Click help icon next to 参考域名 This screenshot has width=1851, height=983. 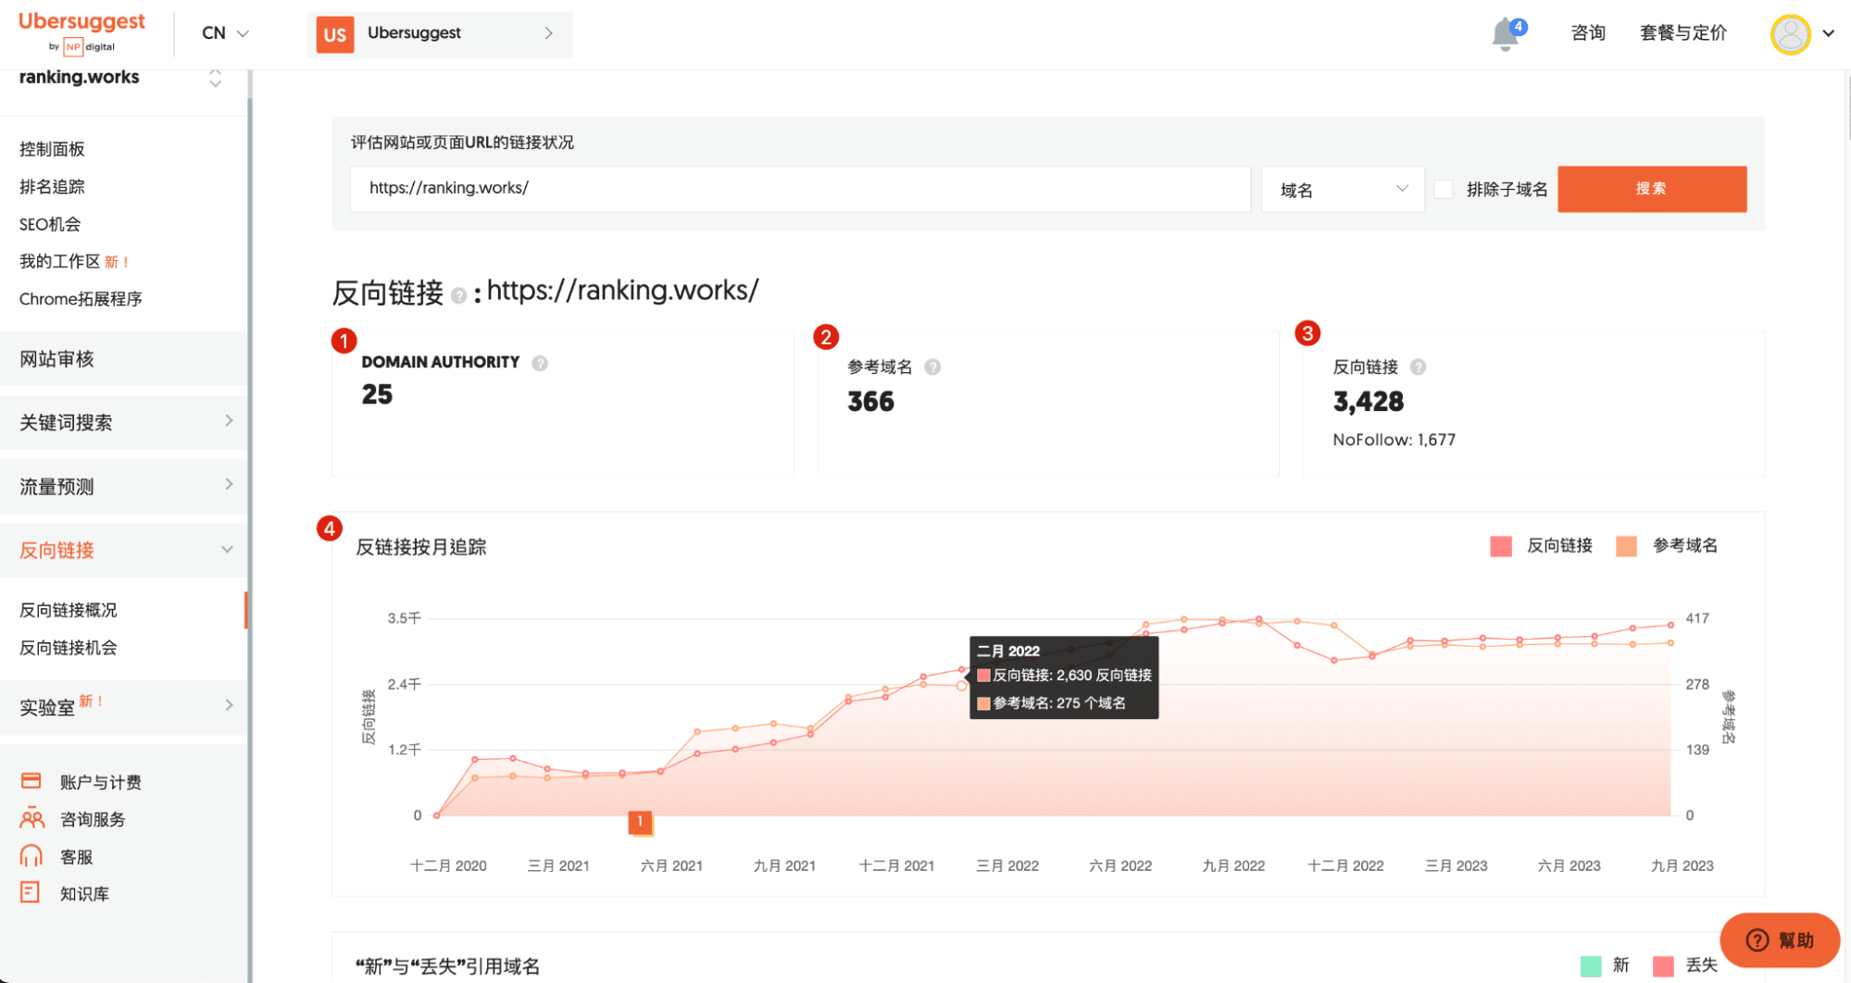(x=932, y=367)
